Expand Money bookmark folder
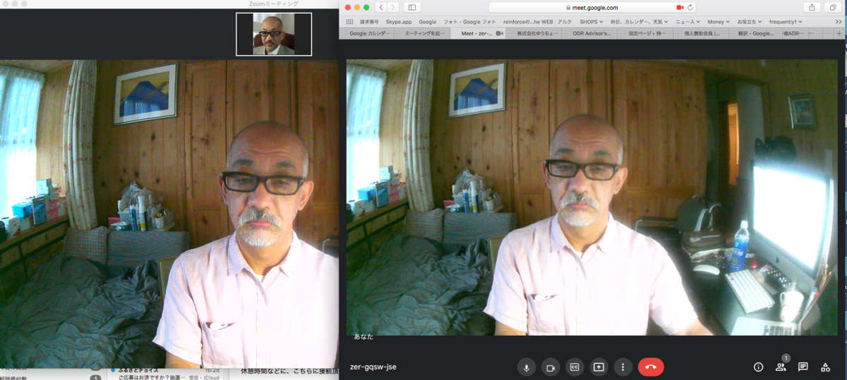The height and width of the screenshot is (380, 847). [x=719, y=22]
